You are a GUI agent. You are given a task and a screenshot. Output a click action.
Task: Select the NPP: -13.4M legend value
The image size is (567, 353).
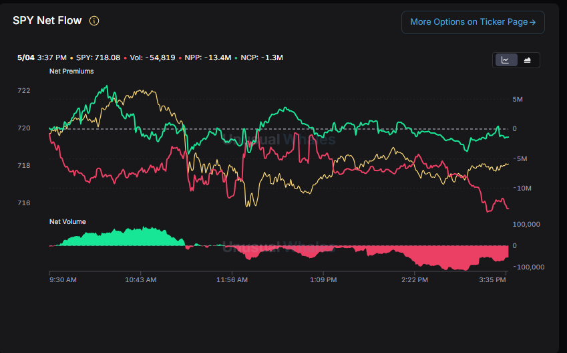(208, 57)
